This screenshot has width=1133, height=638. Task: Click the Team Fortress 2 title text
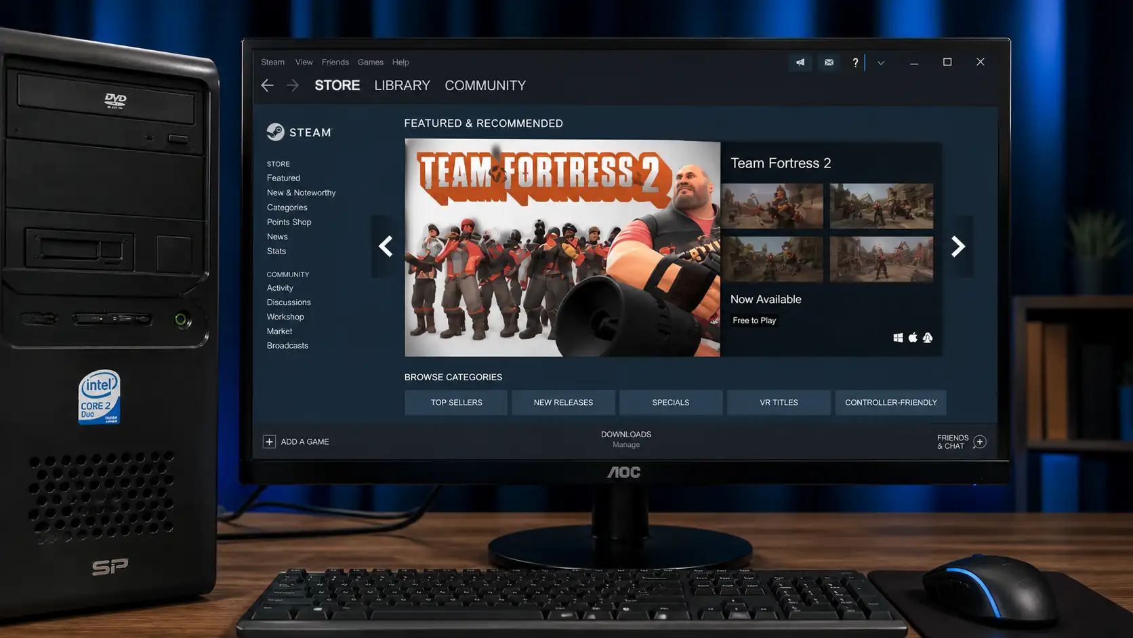(781, 163)
